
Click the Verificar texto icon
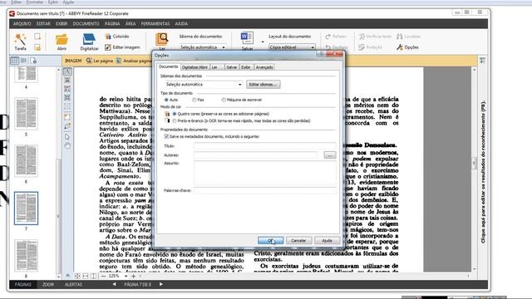[362, 37]
